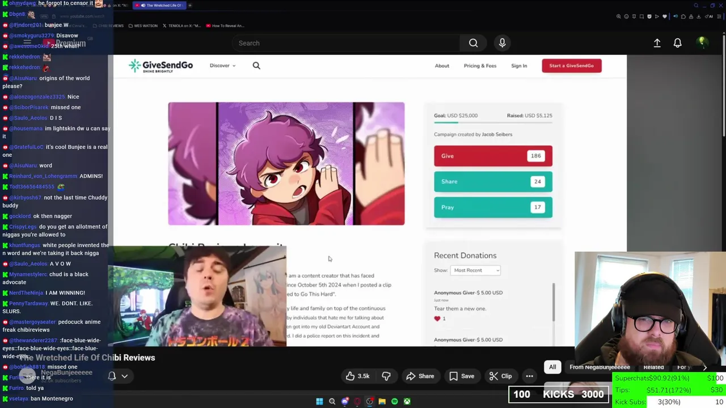The image size is (726, 408).
Task: Open the account avatar menu
Action: coord(702,42)
